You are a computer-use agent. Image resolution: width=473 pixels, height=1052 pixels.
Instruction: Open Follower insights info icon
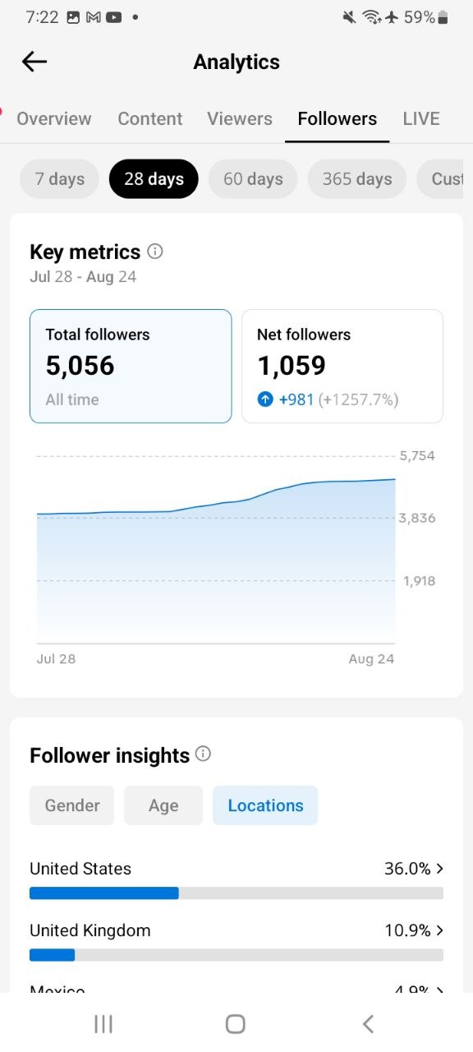(x=204, y=754)
